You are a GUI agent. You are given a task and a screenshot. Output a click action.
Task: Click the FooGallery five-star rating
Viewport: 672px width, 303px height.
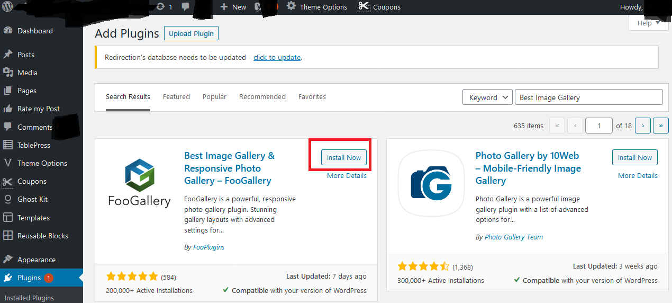[x=132, y=277]
